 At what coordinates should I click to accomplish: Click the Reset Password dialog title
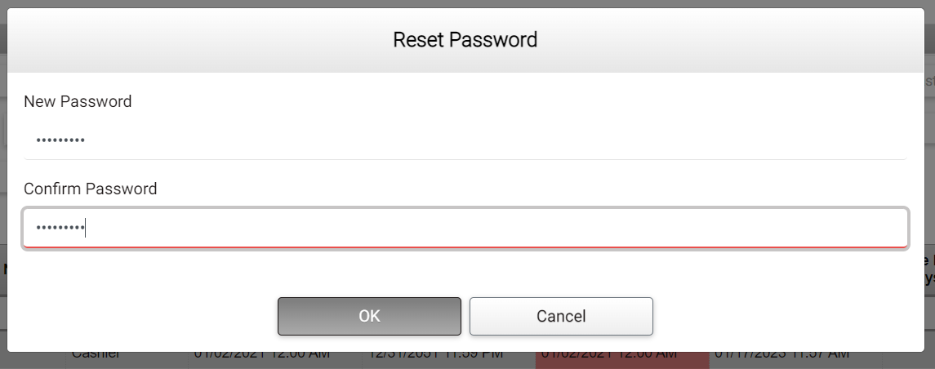click(465, 39)
